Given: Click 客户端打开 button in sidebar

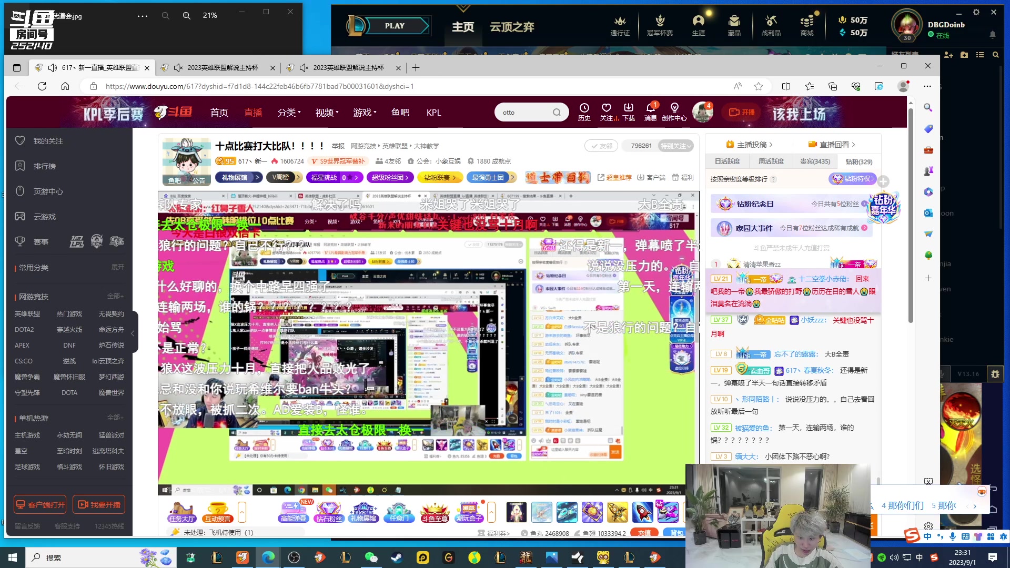Looking at the screenshot, I should [x=40, y=504].
